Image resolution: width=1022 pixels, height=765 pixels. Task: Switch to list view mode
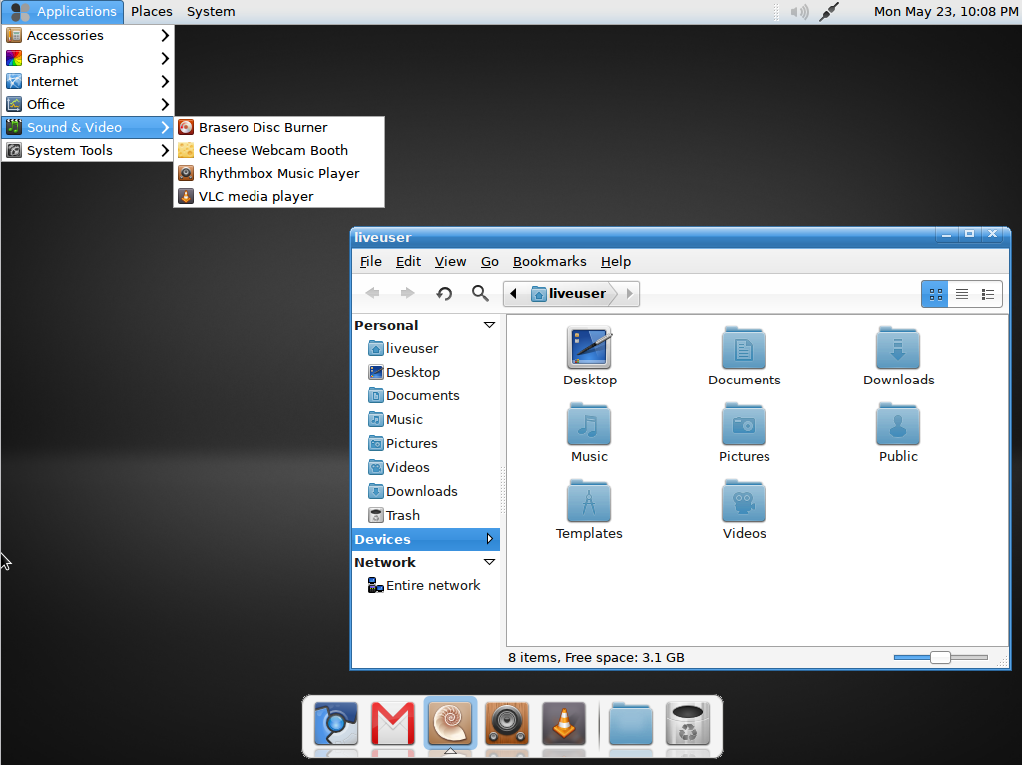(962, 294)
